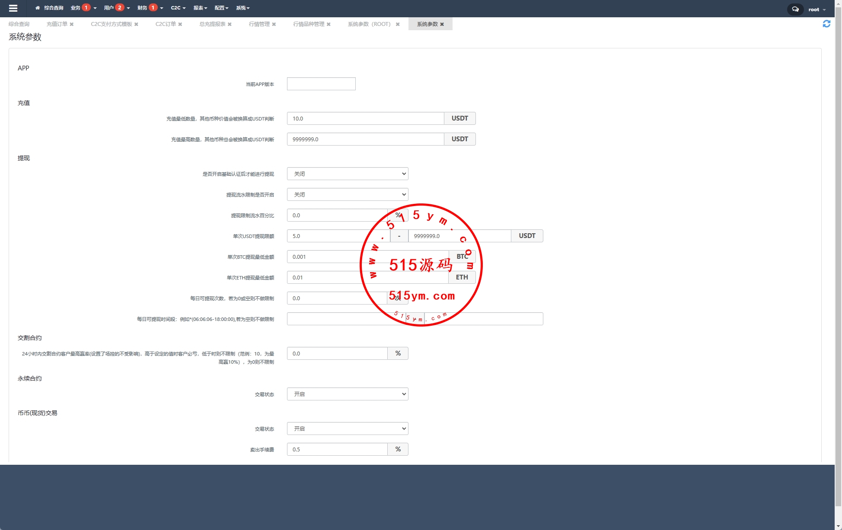Click the blue refresh icon
The width and height of the screenshot is (842, 530).
(x=826, y=24)
